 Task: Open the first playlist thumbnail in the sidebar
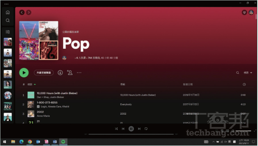(x=8, y=42)
